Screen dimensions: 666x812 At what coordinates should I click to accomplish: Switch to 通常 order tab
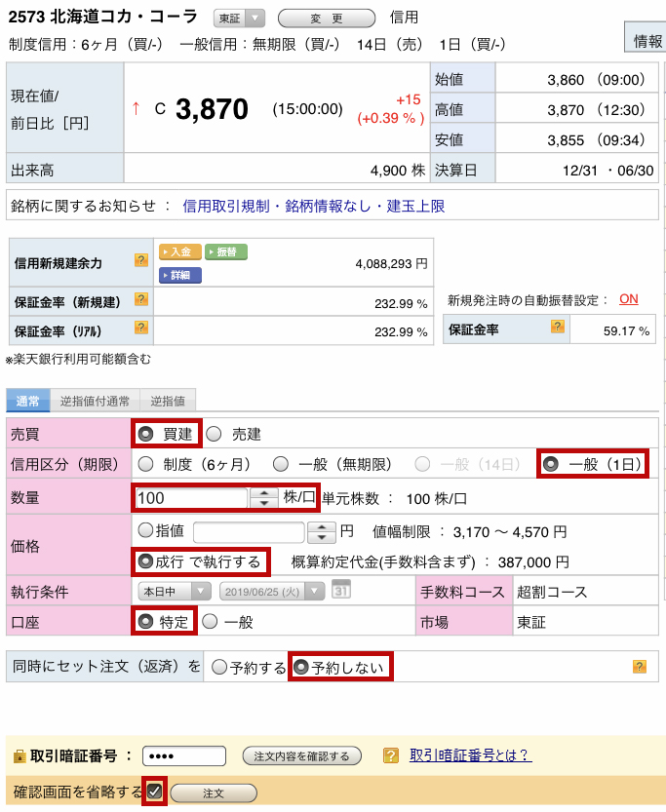click(x=28, y=401)
